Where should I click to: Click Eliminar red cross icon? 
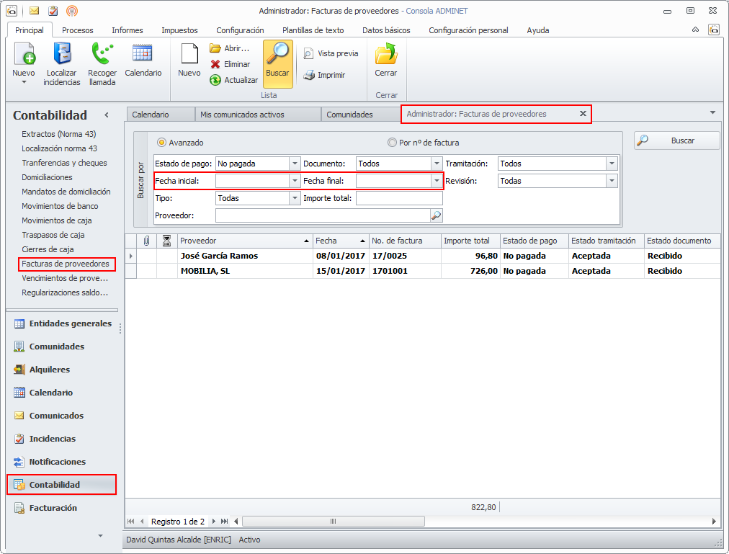pyautogui.click(x=215, y=64)
